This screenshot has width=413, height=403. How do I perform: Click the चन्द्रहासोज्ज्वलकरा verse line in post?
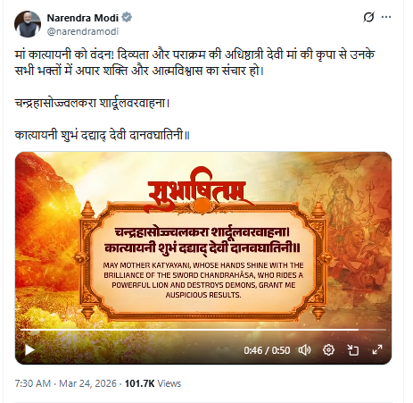point(92,103)
